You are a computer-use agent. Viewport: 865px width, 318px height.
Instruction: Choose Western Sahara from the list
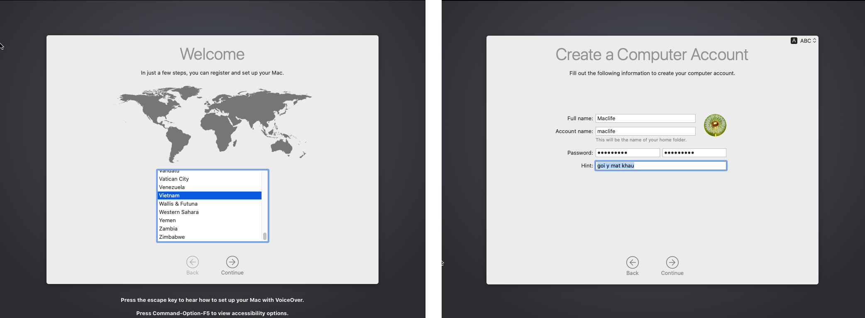click(179, 212)
